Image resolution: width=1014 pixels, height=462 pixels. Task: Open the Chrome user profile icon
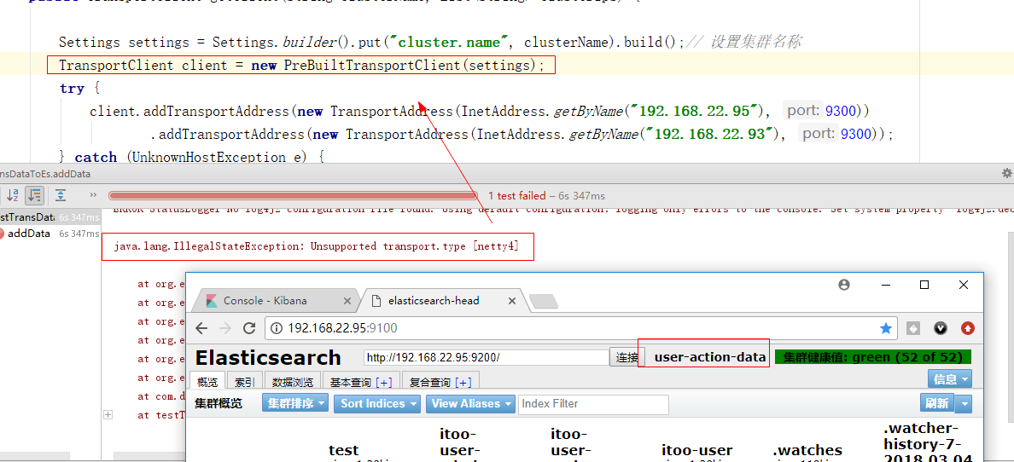(843, 285)
